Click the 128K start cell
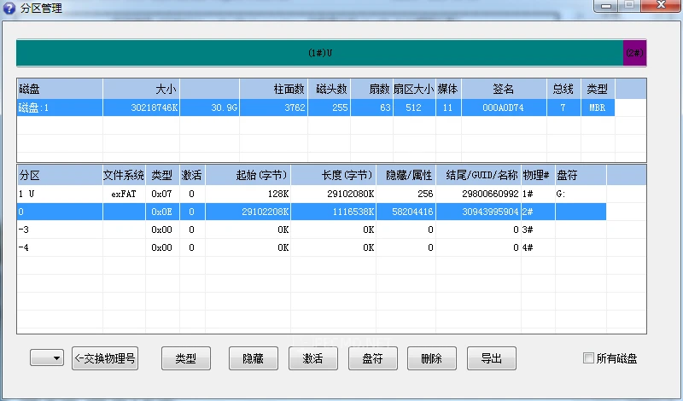Image resolution: width=683 pixels, height=401 pixels. click(248, 194)
